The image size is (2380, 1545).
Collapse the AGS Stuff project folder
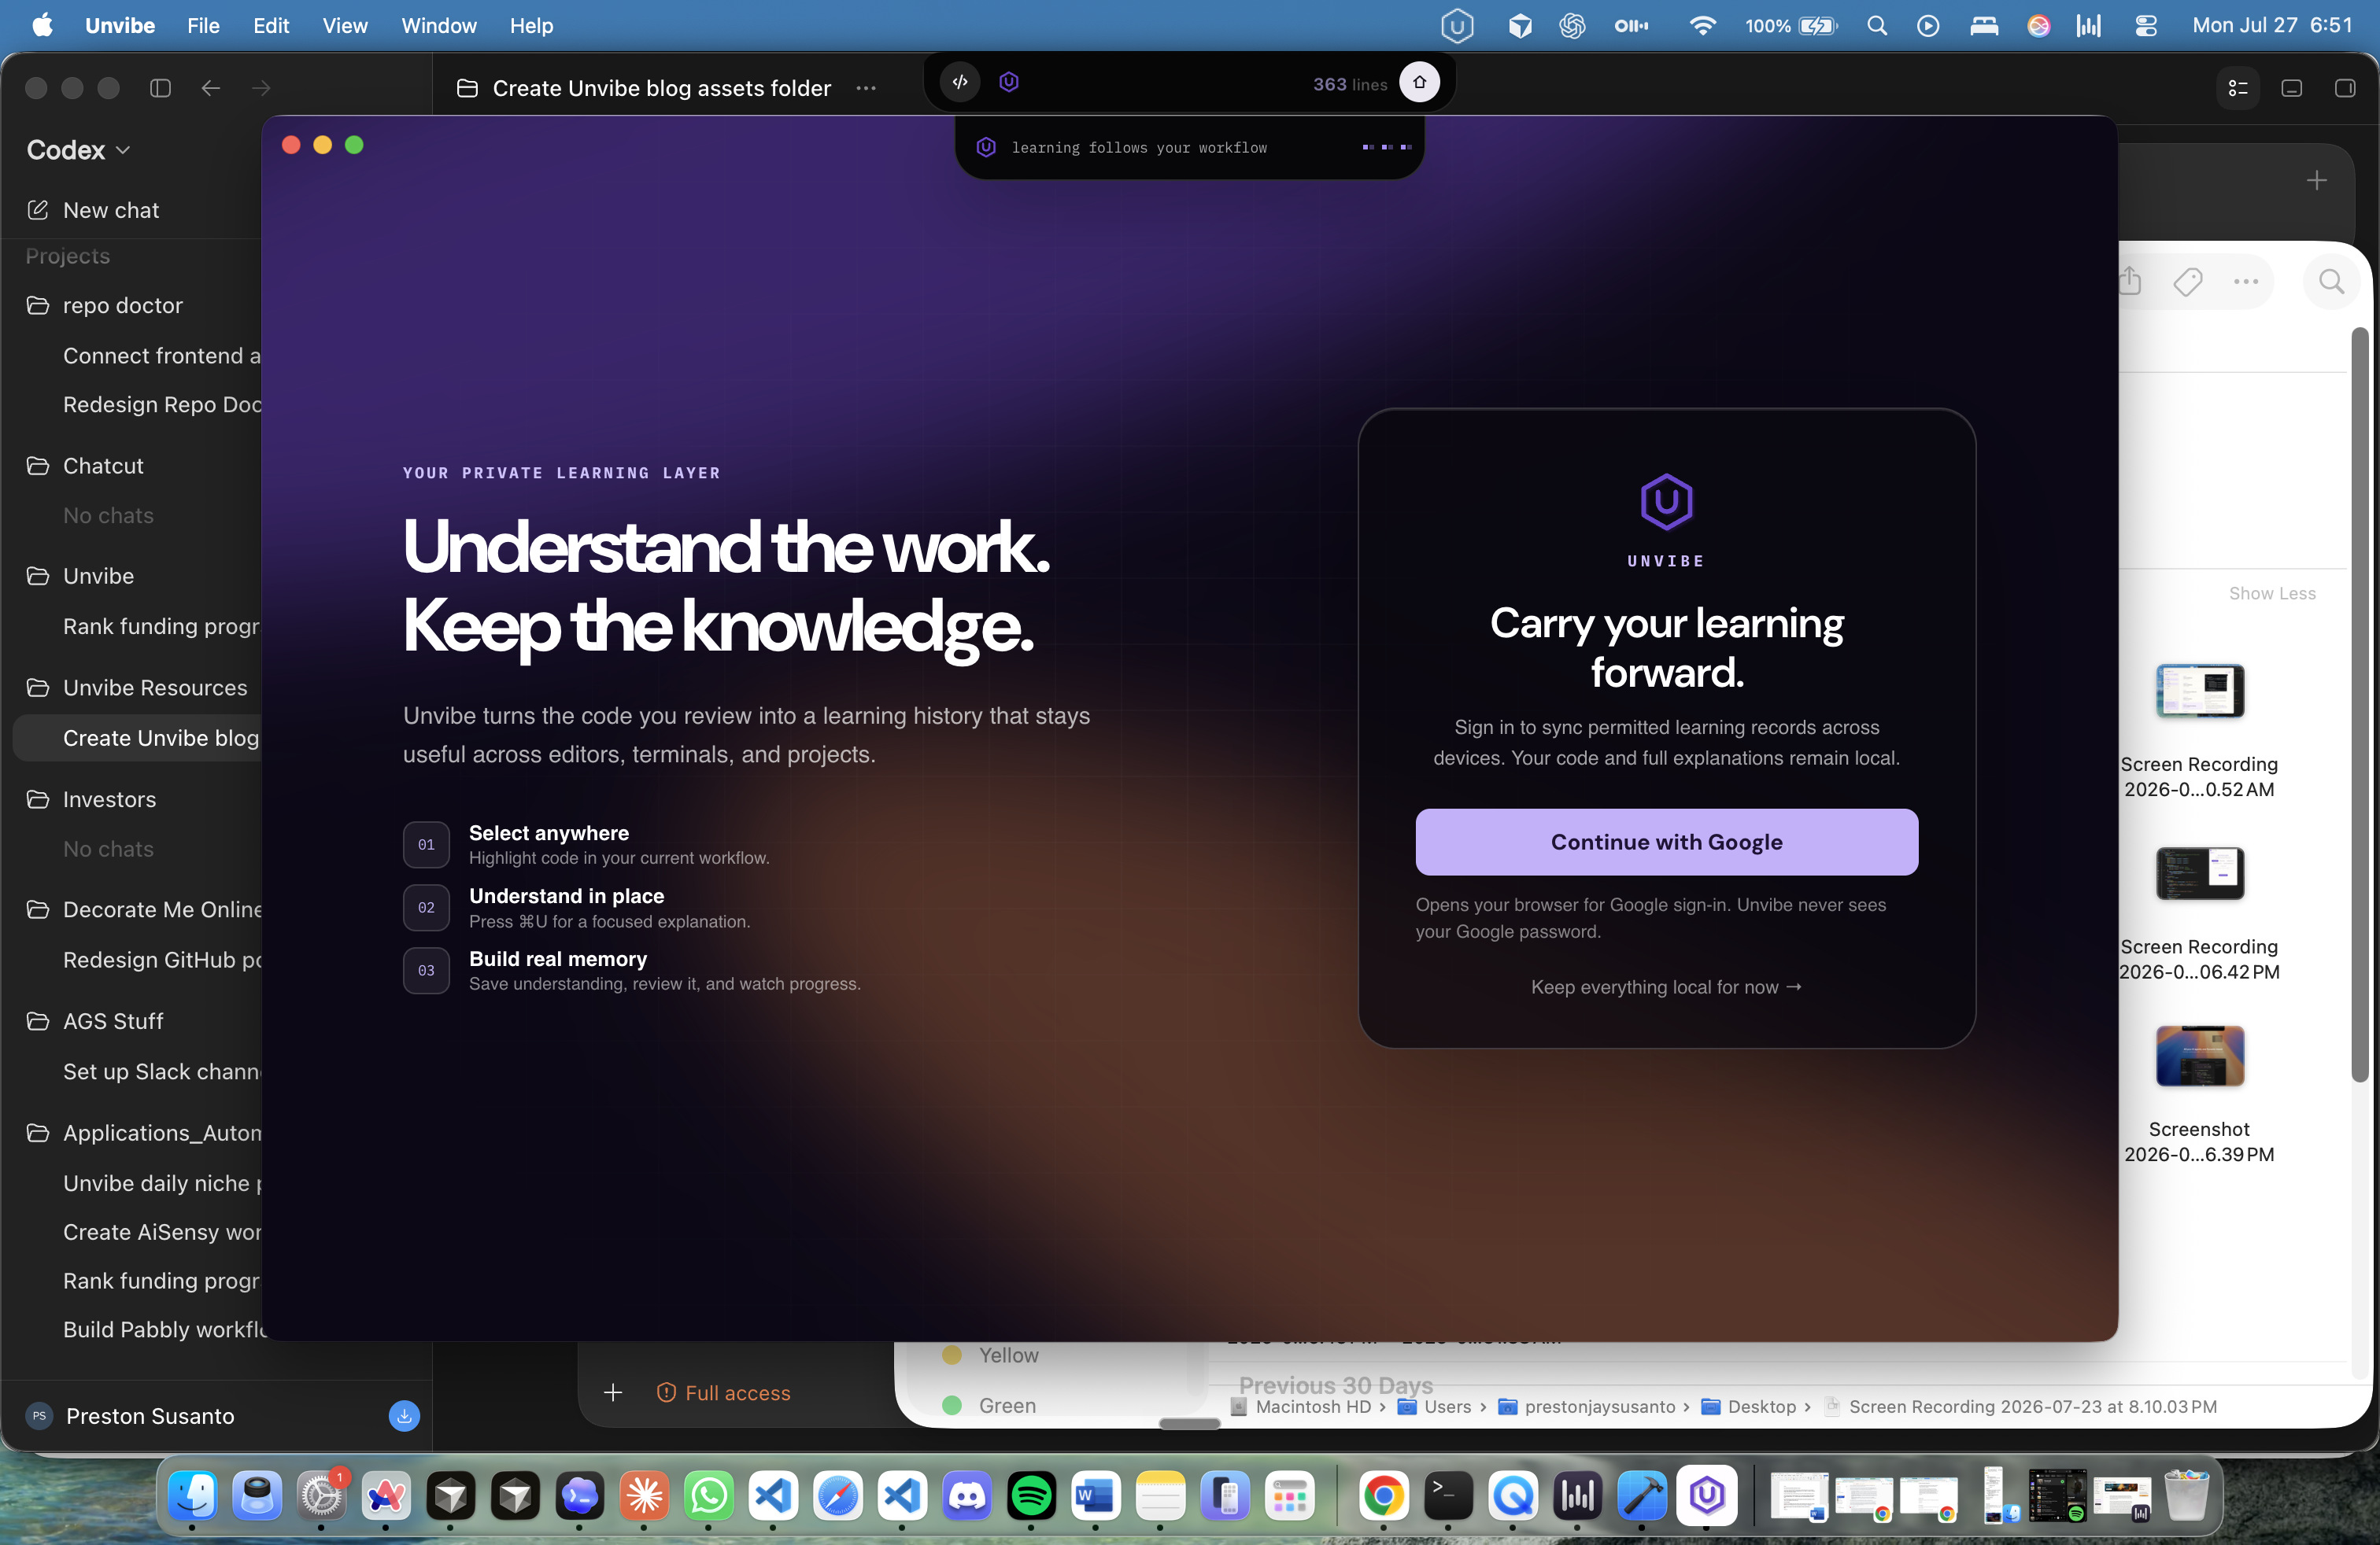(38, 1021)
